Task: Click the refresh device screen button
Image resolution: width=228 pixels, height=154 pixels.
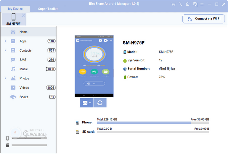Action: [x=100, y=103]
